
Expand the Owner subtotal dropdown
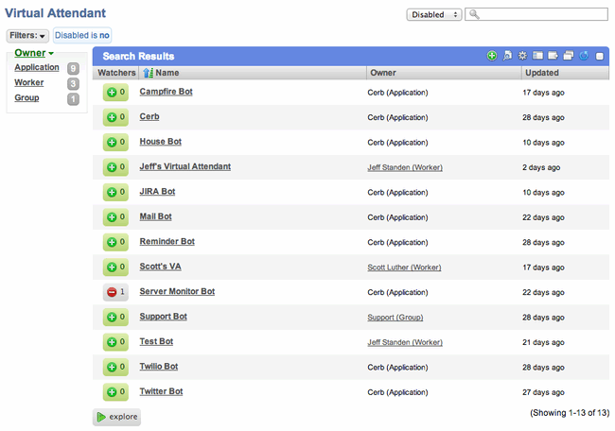[x=34, y=53]
